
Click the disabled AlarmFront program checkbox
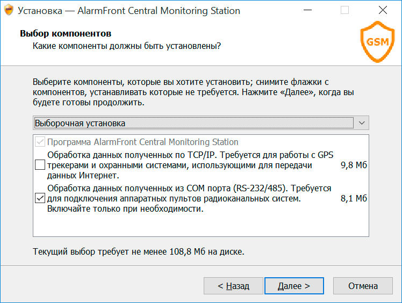40,142
